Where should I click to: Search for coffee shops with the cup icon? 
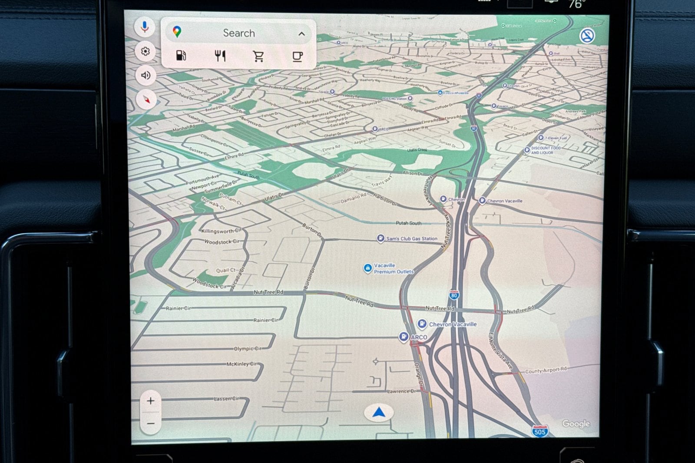(297, 56)
